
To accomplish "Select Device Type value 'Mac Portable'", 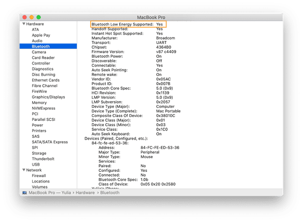I will click(x=168, y=111).
